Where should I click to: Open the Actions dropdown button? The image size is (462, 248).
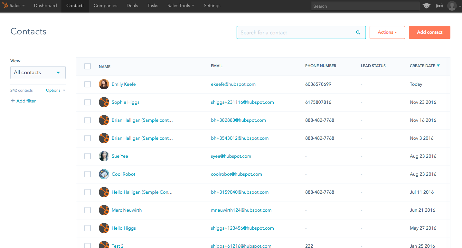pos(387,32)
